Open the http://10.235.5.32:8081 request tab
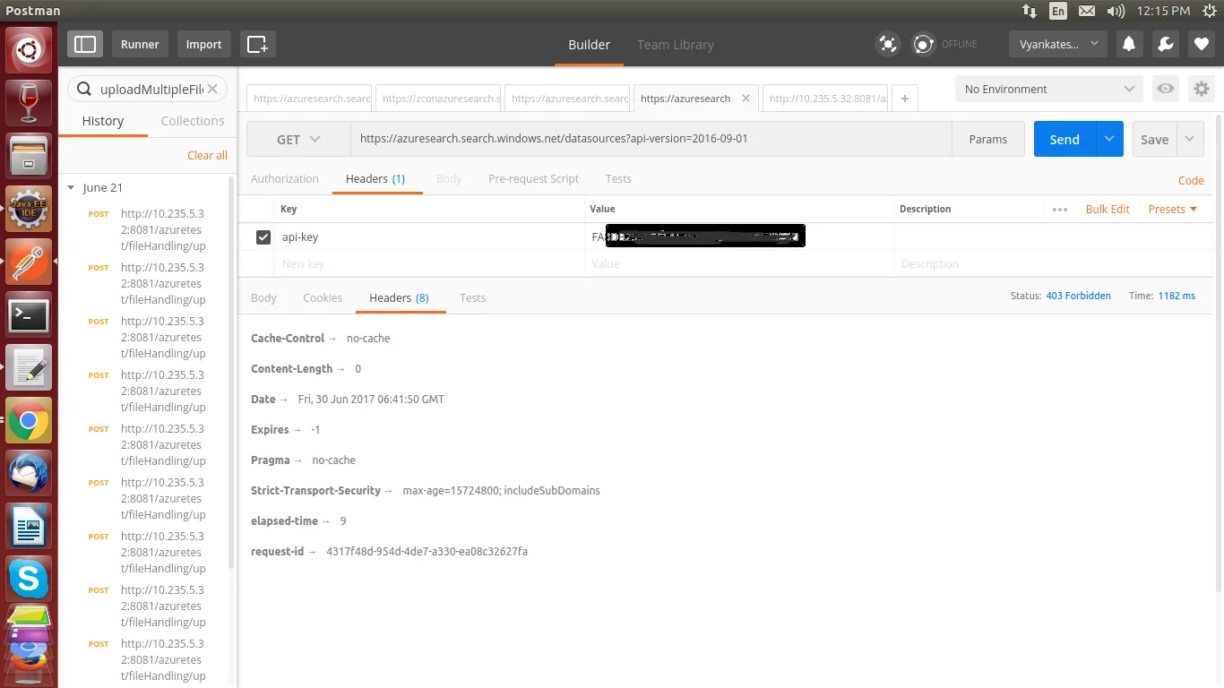Viewport: 1224px width, 688px height. pyautogui.click(x=825, y=99)
